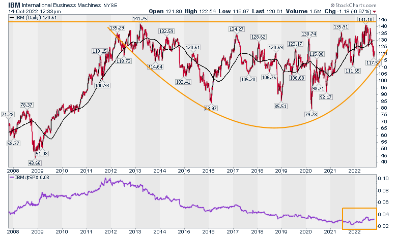This screenshot has width=397, height=236.
Task: Click the 115.80 price label
Action: [x=317, y=54]
